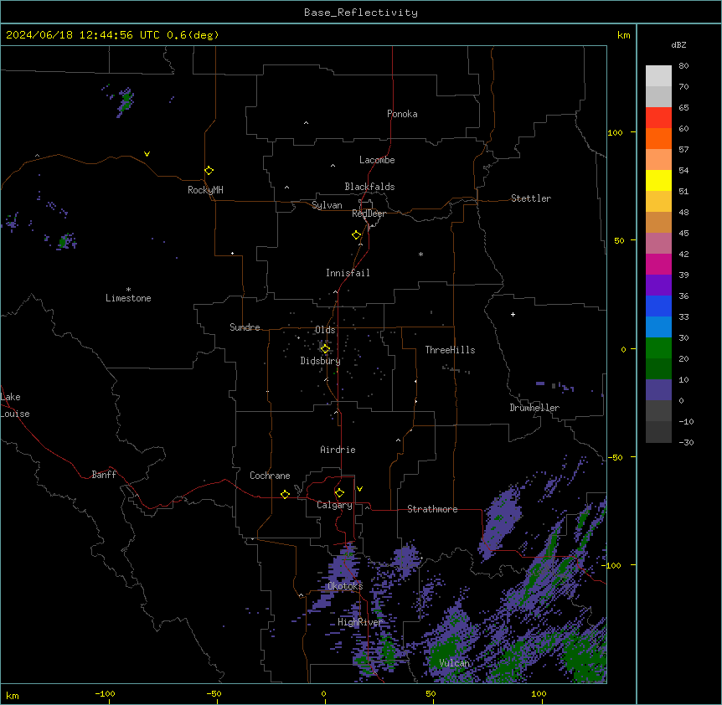Screen dimensions: 722x705
Task: Click the Okotoks label
Action: click(x=345, y=586)
